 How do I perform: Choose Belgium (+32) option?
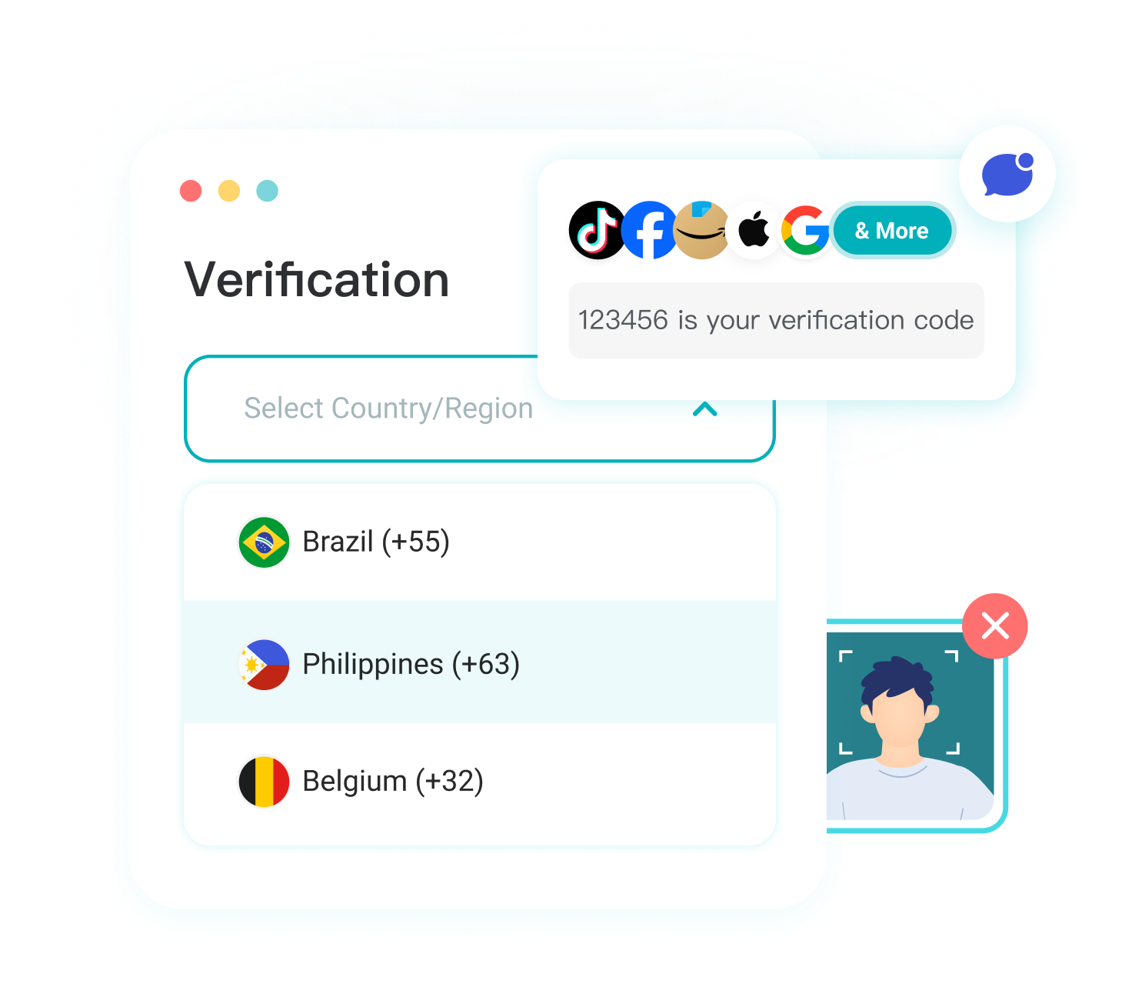coord(479,783)
